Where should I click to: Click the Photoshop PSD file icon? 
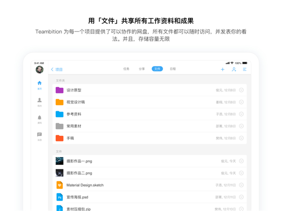(60, 197)
